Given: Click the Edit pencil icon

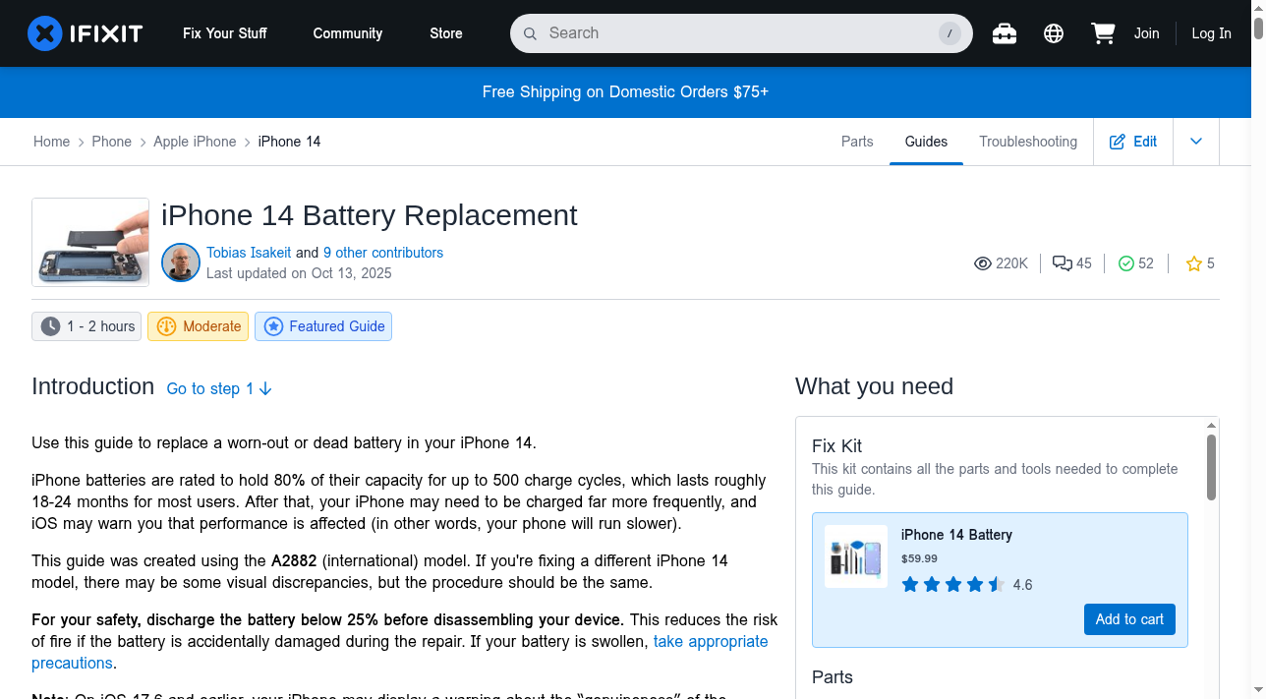Looking at the screenshot, I should click(x=1118, y=142).
